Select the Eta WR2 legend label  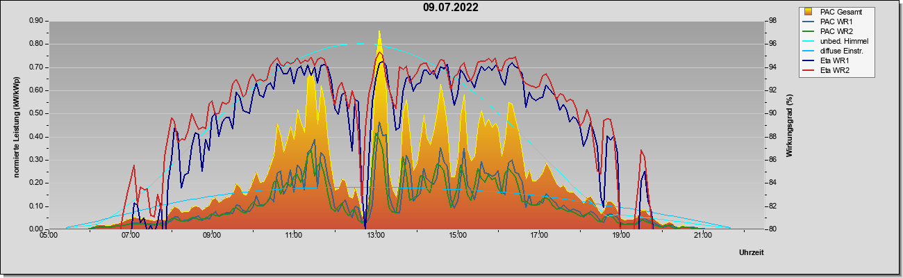click(x=836, y=70)
